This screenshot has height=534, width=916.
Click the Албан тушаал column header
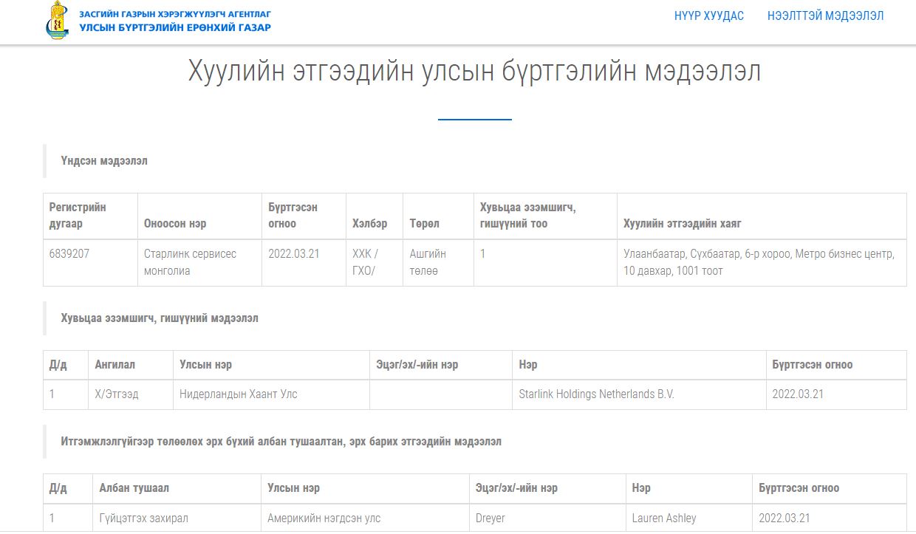[134, 487]
